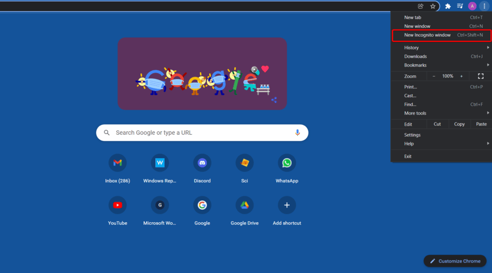Open the Discord shortcut
Viewport: 492px width, 273px height.
(202, 169)
